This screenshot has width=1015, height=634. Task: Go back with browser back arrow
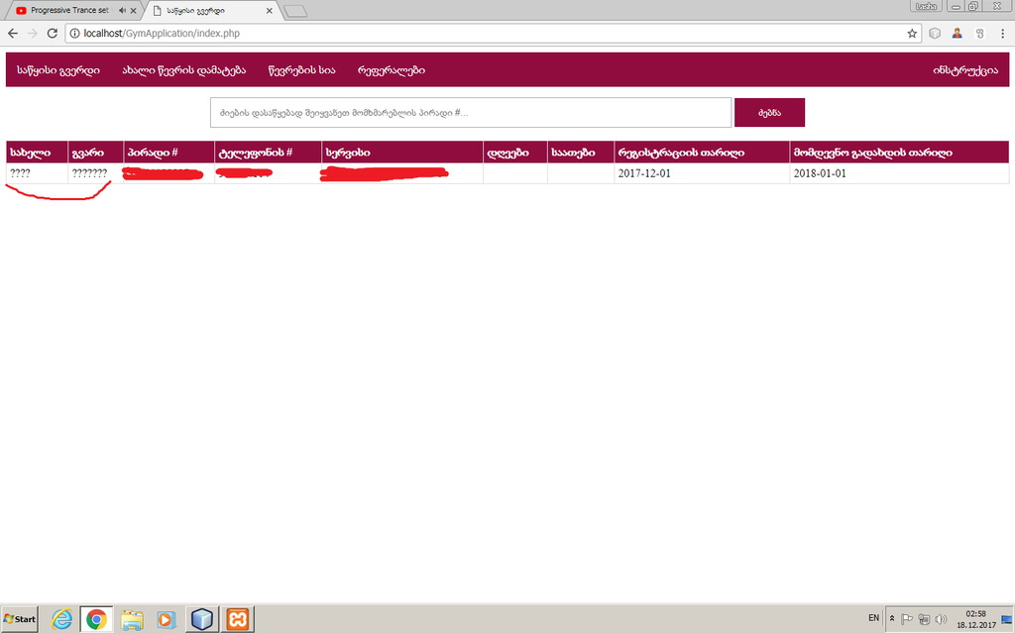click(13, 33)
